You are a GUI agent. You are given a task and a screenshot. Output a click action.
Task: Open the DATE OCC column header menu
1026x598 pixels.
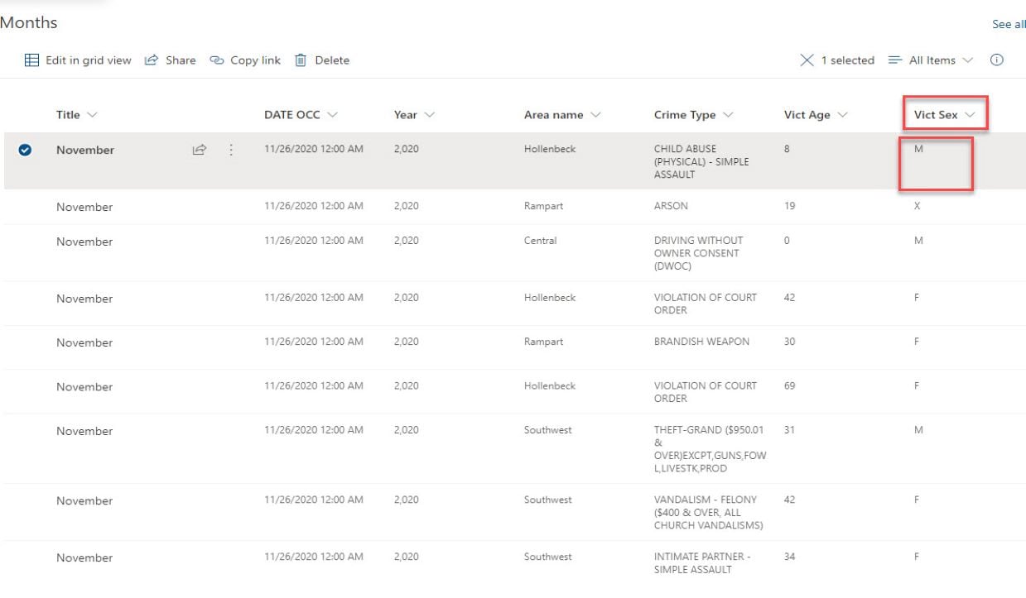point(301,115)
